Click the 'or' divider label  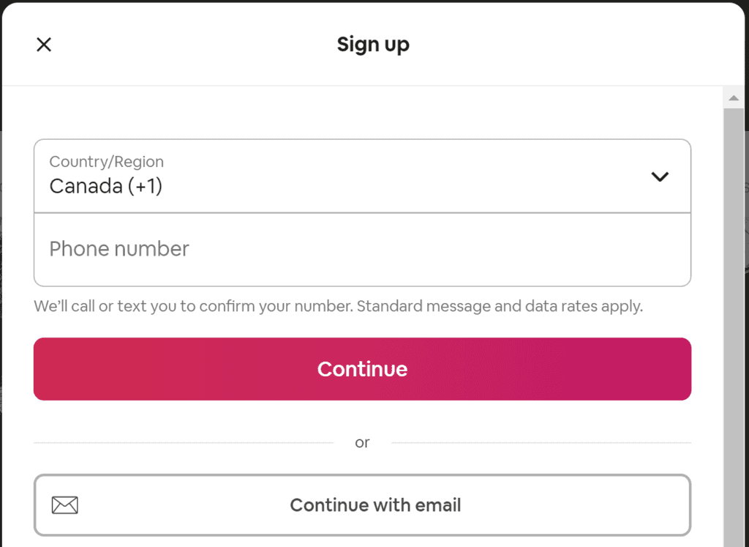click(x=362, y=442)
